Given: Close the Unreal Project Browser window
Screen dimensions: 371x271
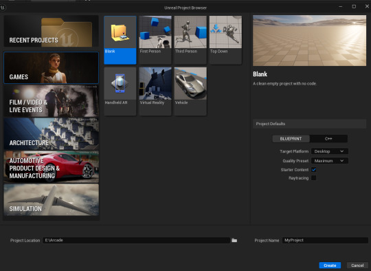Looking at the screenshot, I should click(x=367, y=7).
